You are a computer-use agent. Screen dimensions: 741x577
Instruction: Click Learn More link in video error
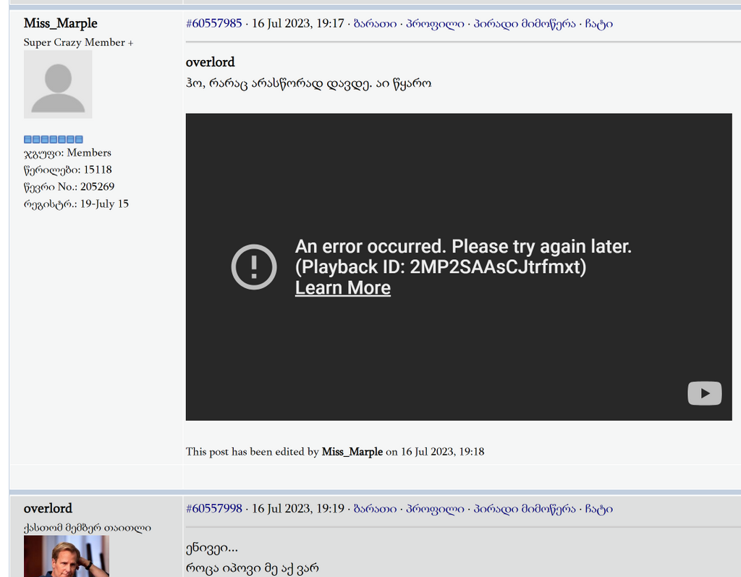click(x=342, y=287)
